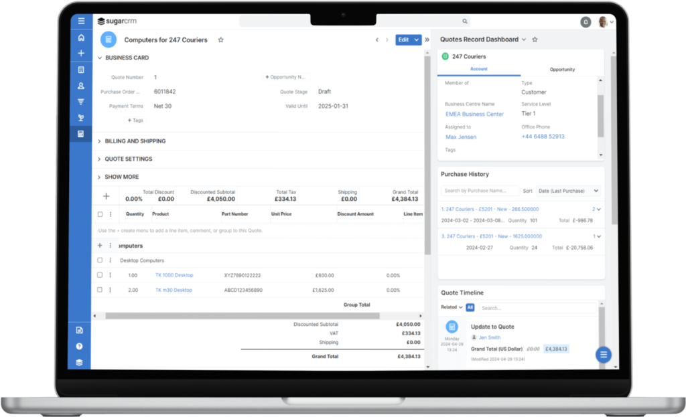Open the sidebar module icon below the funnel
This screenshot has height=417, width=686.
pyautogui.click(x=81, y=118)
